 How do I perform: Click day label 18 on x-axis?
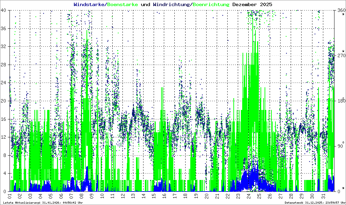click(x=185, y=196)
